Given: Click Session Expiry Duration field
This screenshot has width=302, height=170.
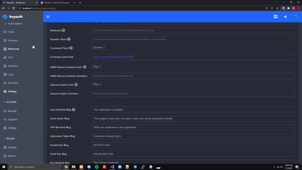Looking at the screenshot, I should 193,93.
